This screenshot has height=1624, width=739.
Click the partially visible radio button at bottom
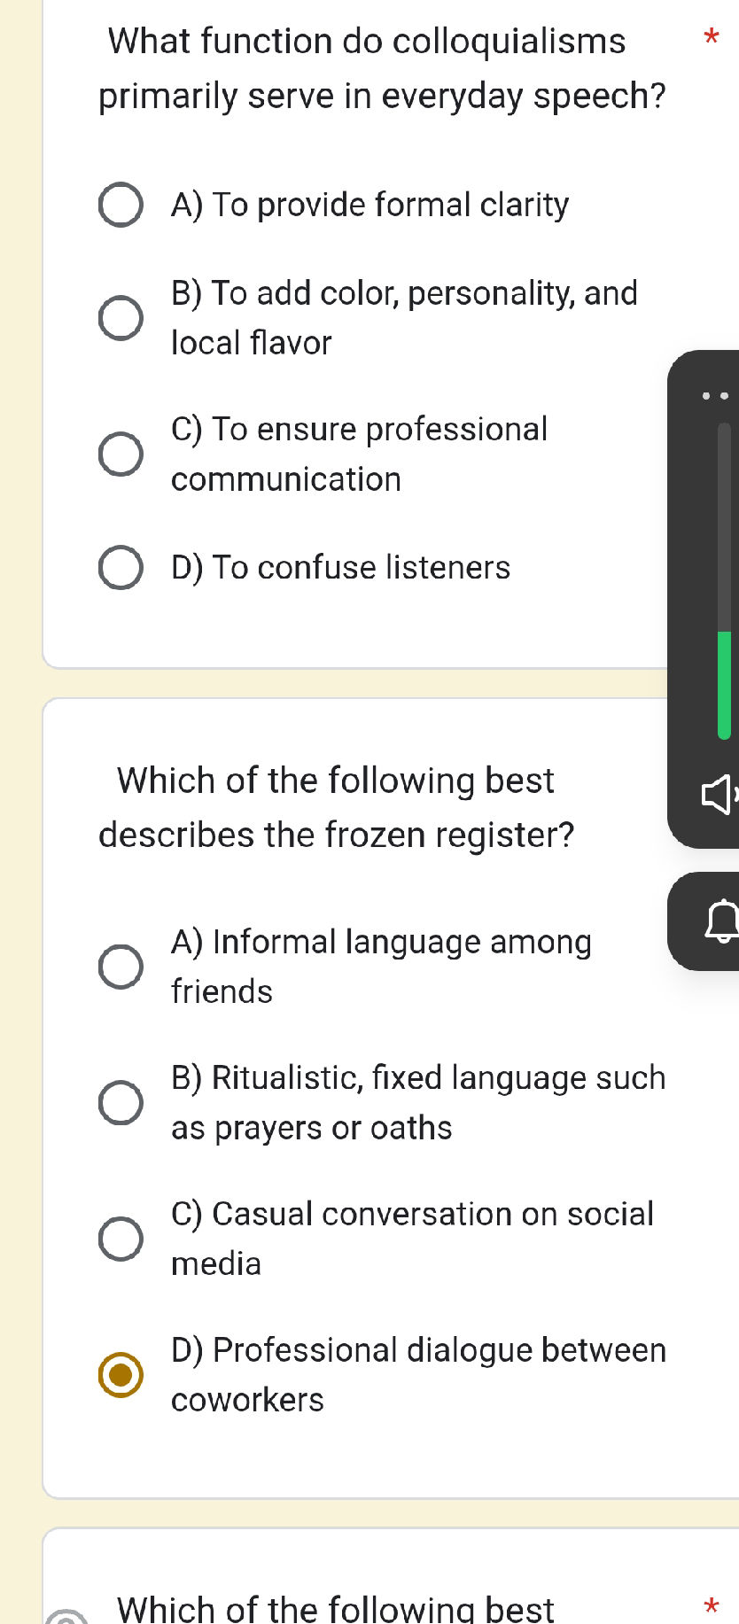64,1619
